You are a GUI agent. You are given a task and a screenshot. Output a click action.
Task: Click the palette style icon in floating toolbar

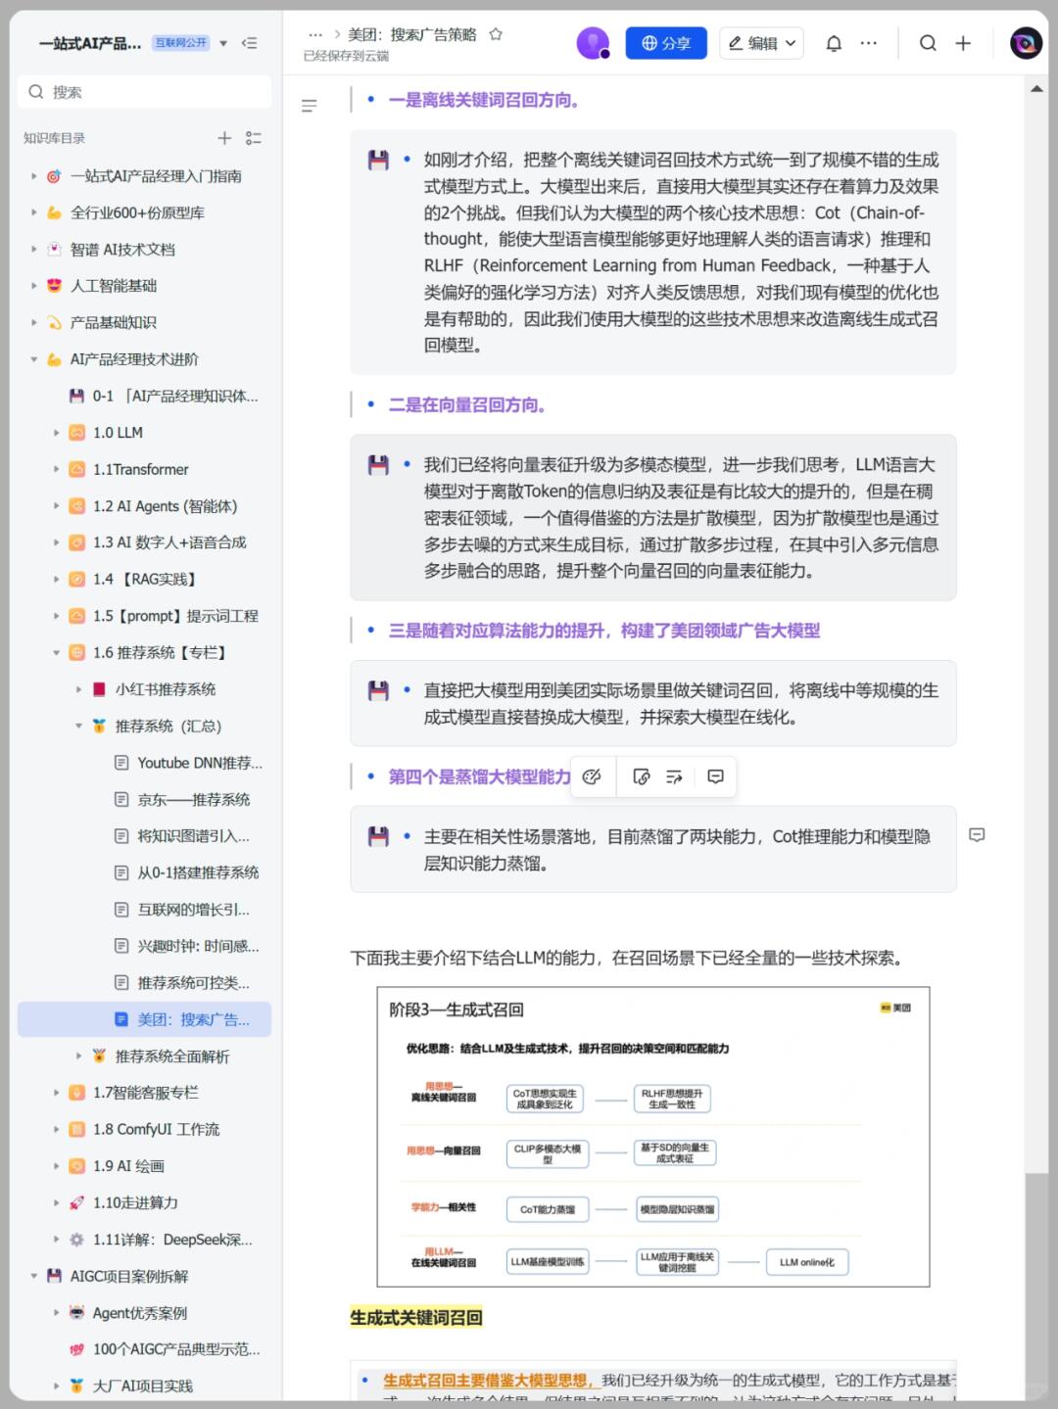coord(592,776)
